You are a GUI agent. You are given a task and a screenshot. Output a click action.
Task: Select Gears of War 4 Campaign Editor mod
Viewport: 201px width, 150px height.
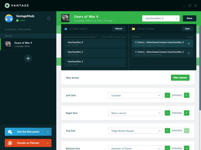pos(28,44)
